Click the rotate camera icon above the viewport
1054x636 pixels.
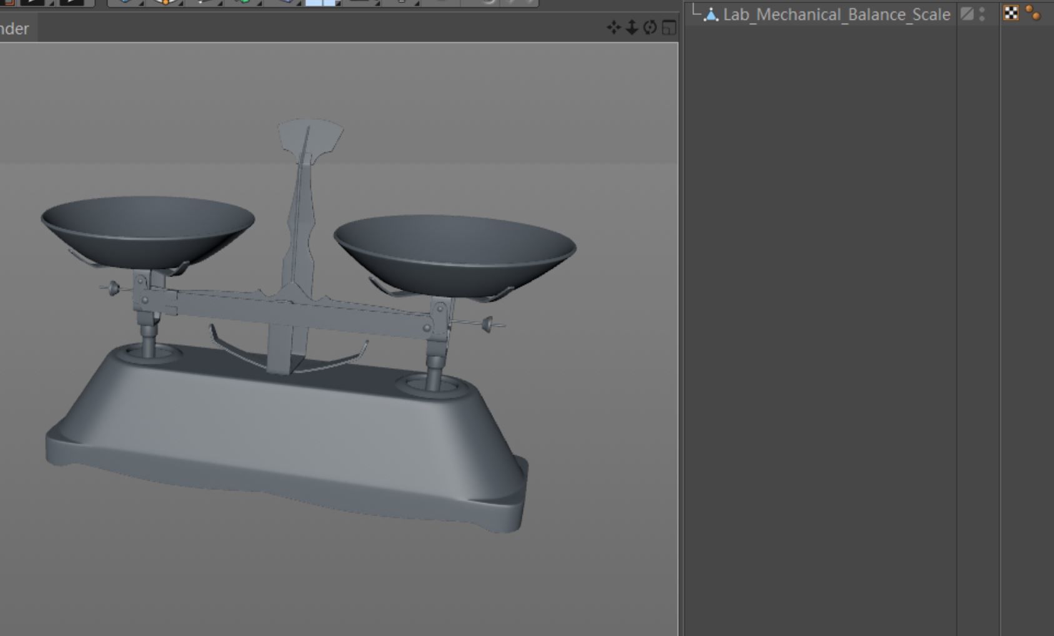649,27
